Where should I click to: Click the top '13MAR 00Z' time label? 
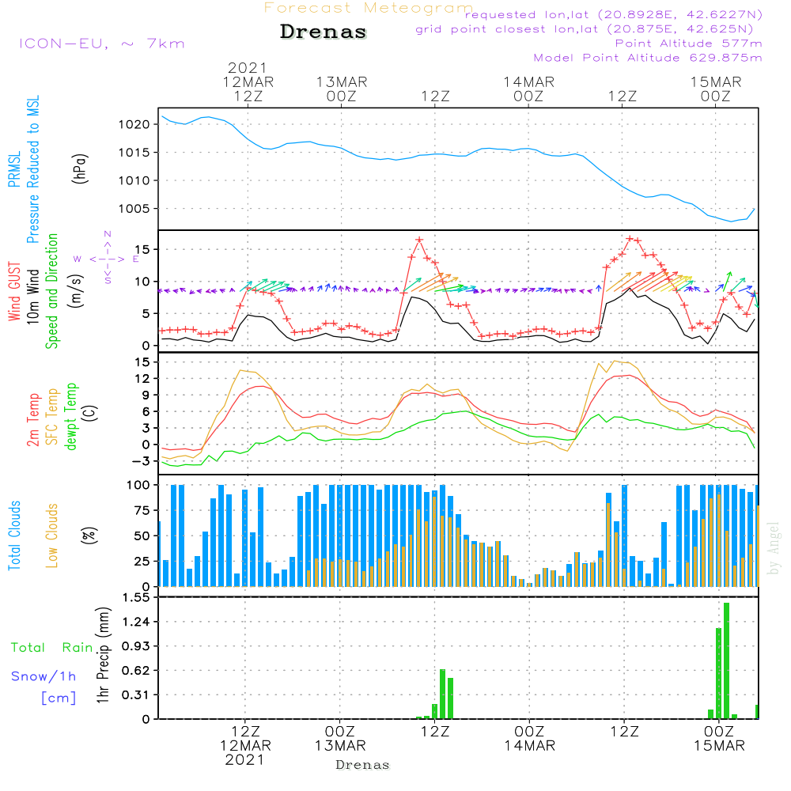coord(342,89)
